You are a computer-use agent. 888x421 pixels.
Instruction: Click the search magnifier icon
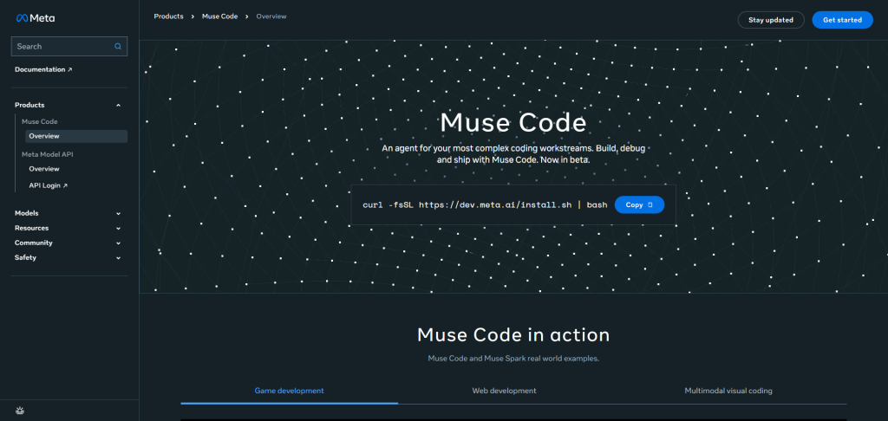click(118, 47)
